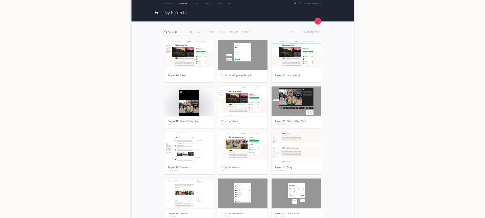Create a new project with plus button
Screen dimensions: 485x218
[318, 21]
